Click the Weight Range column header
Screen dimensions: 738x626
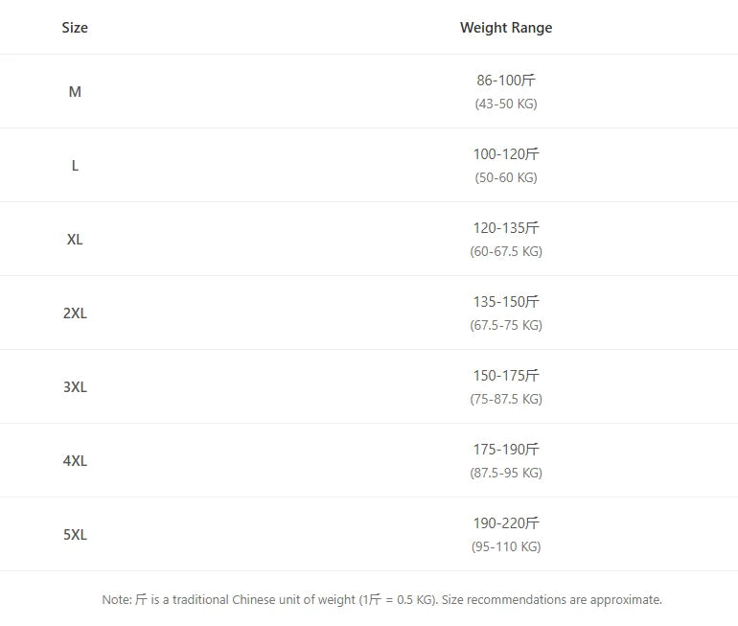click(x=506, y=28)
